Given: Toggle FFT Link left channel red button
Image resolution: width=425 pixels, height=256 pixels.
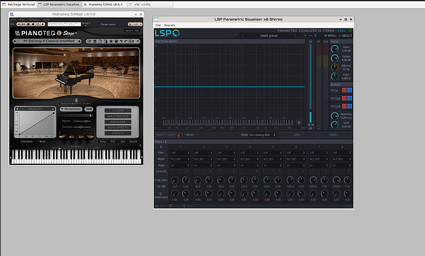Looking at the screenshot, I should point(344,106).
